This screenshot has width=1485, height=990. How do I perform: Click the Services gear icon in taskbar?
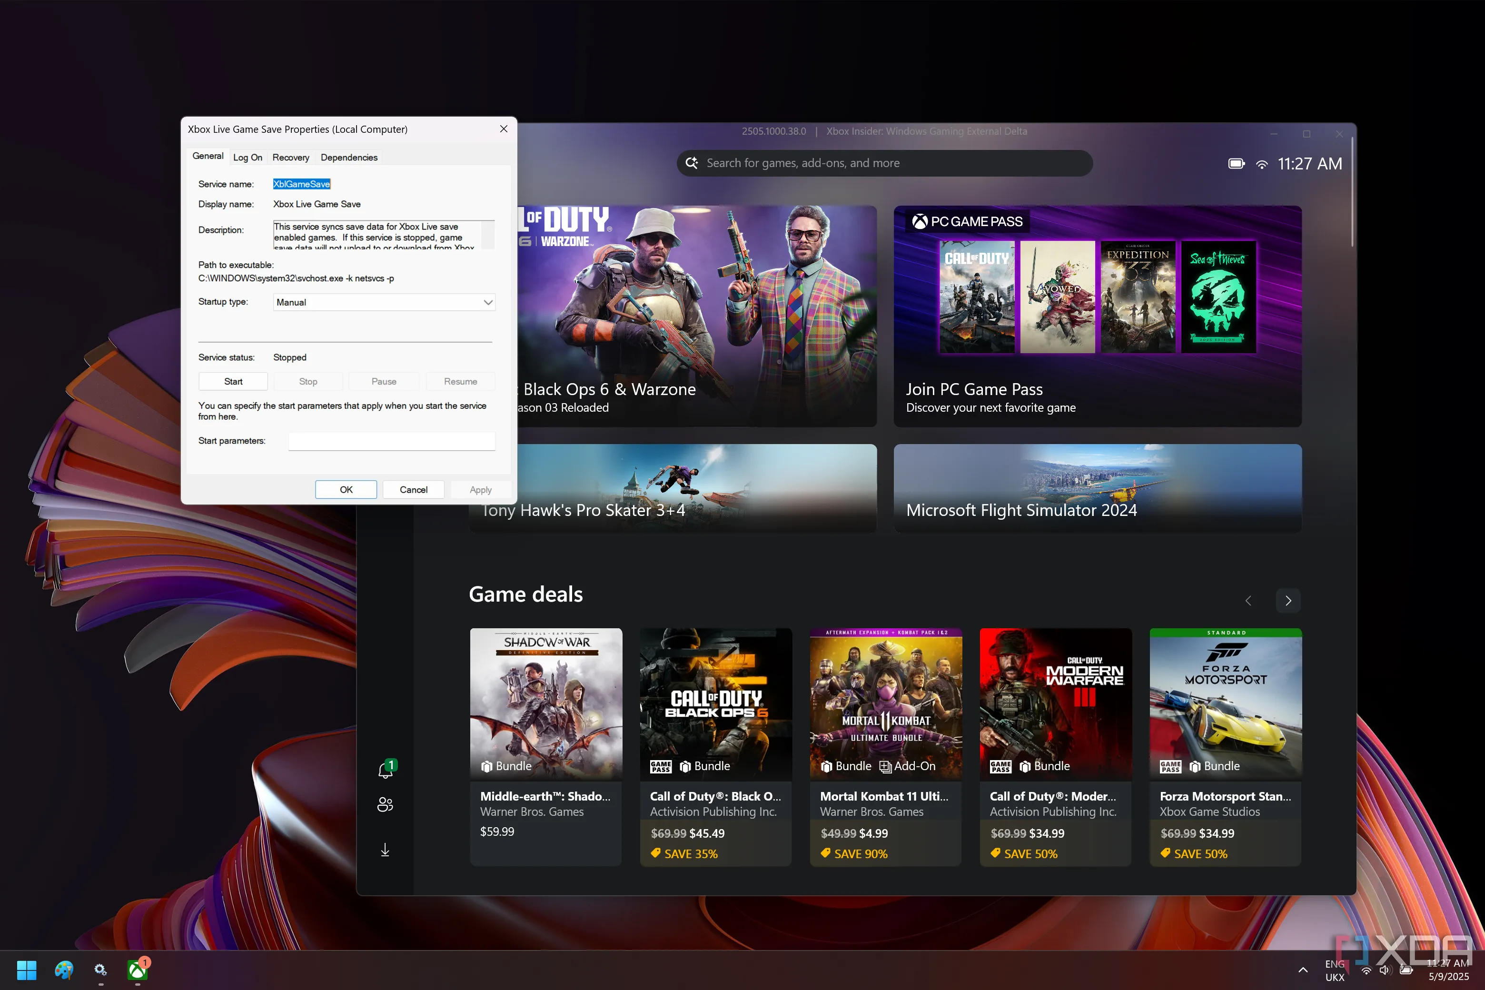tap(100, 969)
